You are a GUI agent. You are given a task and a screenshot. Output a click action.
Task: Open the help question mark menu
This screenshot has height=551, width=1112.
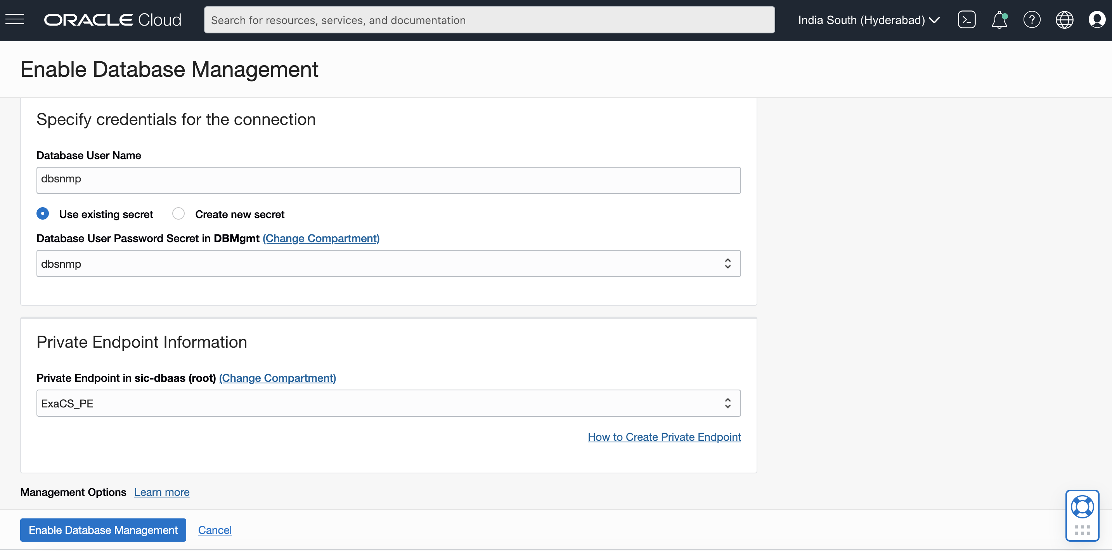1032,20
